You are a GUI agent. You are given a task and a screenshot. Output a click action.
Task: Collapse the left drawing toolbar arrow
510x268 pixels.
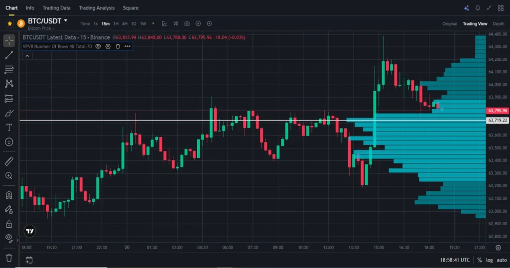click(18, 241)
